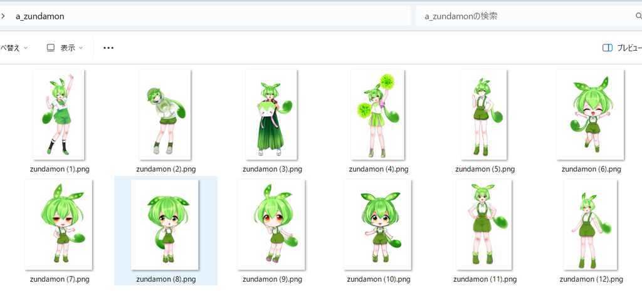This screenshot has width=642, height=291.
Task: Select the zundamon (2).png thumbnail image
Action: pyautogui.click(x=165, y=115)
